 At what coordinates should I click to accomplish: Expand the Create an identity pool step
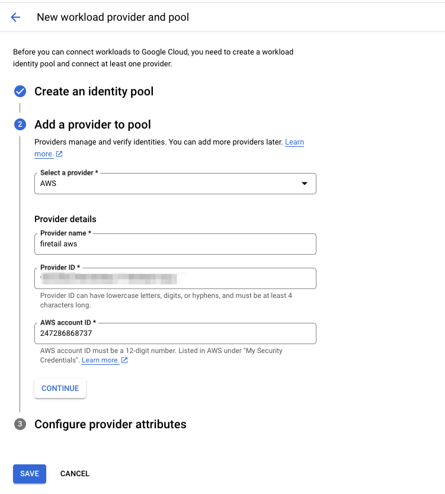pyautogui.click(x=94, y=91)
